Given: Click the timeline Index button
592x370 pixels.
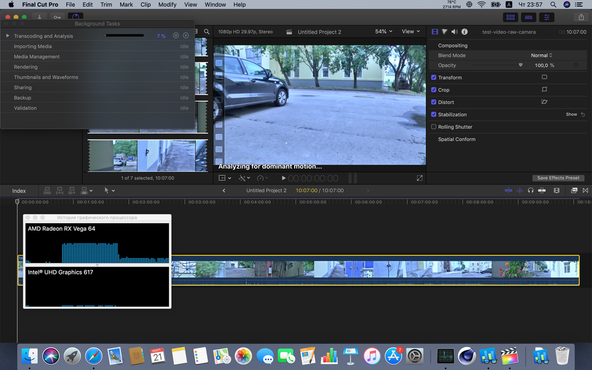Looking at the screenshot, I should click(19, 191).
